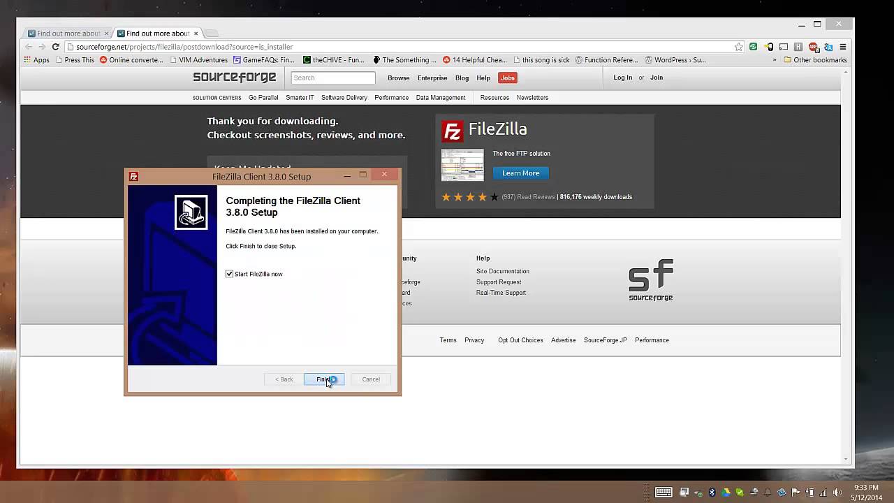Open Data Management solution center
Image resolution: width=894 pixels, height=503 pixels.
(441, 98)
